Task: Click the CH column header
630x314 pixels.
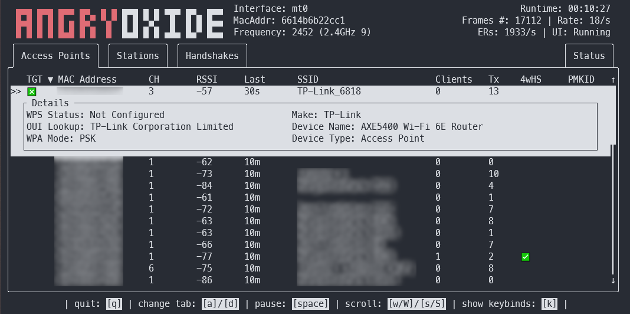Action: (154, 80)
